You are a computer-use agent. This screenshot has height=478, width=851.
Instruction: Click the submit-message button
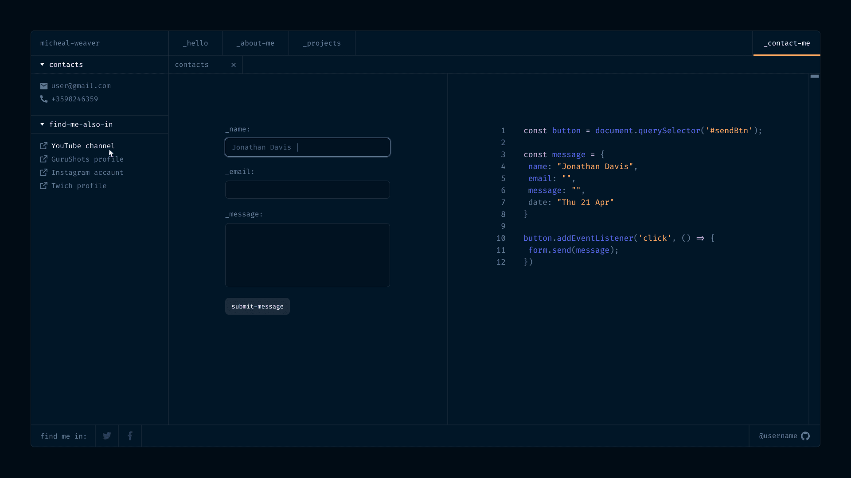pos(258,306)
